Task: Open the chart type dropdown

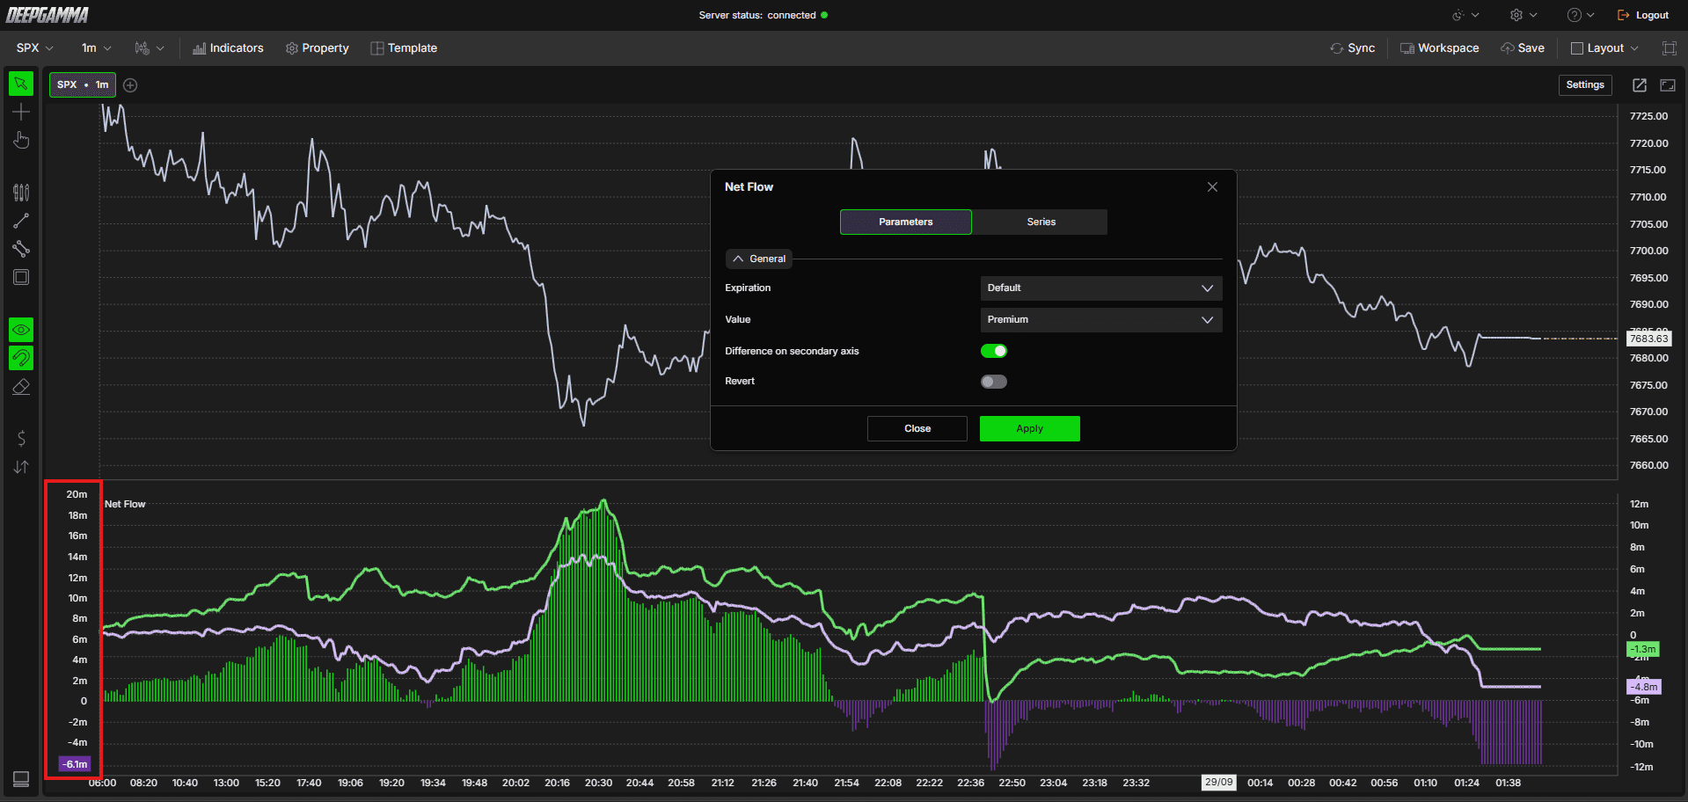Action: (x=150, y=48)
